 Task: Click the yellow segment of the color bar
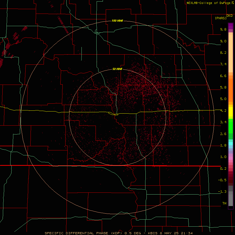231,112
